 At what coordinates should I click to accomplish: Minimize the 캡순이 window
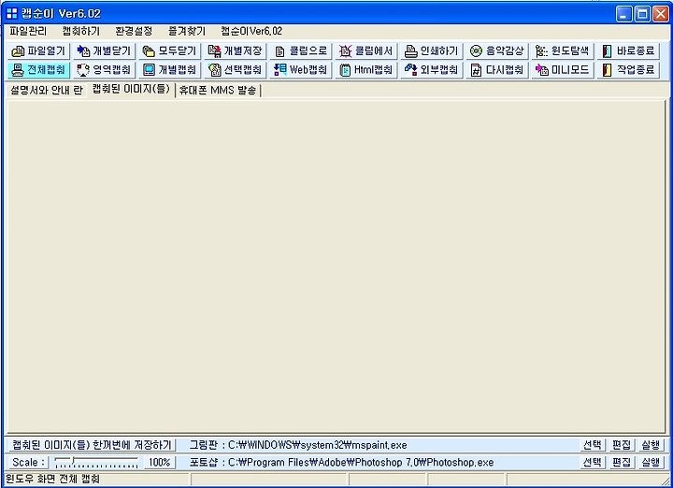coord(623,14)
